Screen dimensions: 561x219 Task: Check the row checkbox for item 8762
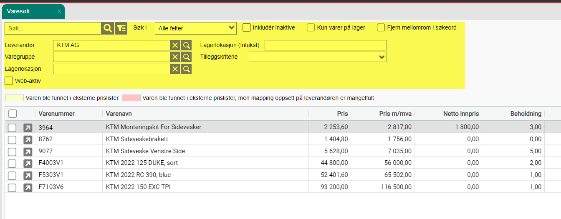click(12, 139)
